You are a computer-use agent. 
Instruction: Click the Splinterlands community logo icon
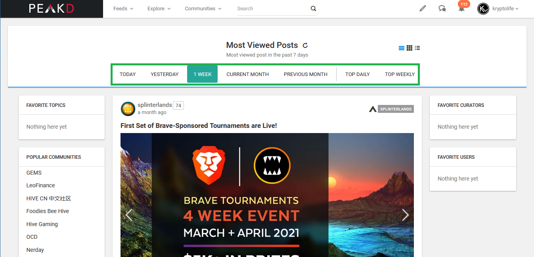373,109
